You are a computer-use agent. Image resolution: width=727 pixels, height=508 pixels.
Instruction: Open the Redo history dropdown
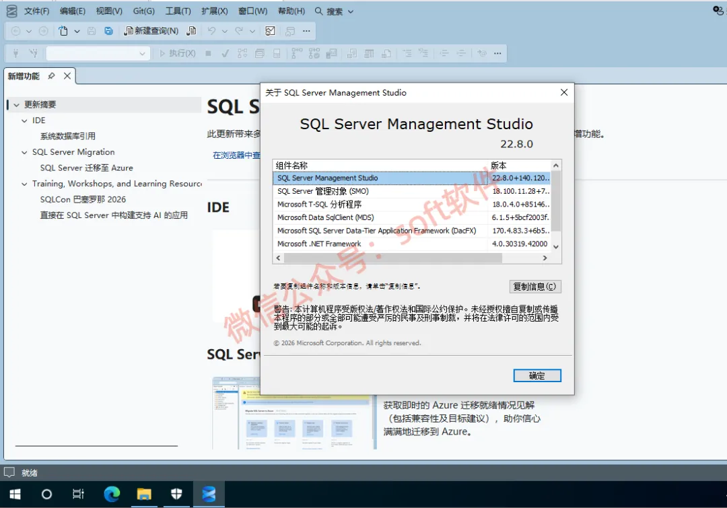tap(252, 31)
